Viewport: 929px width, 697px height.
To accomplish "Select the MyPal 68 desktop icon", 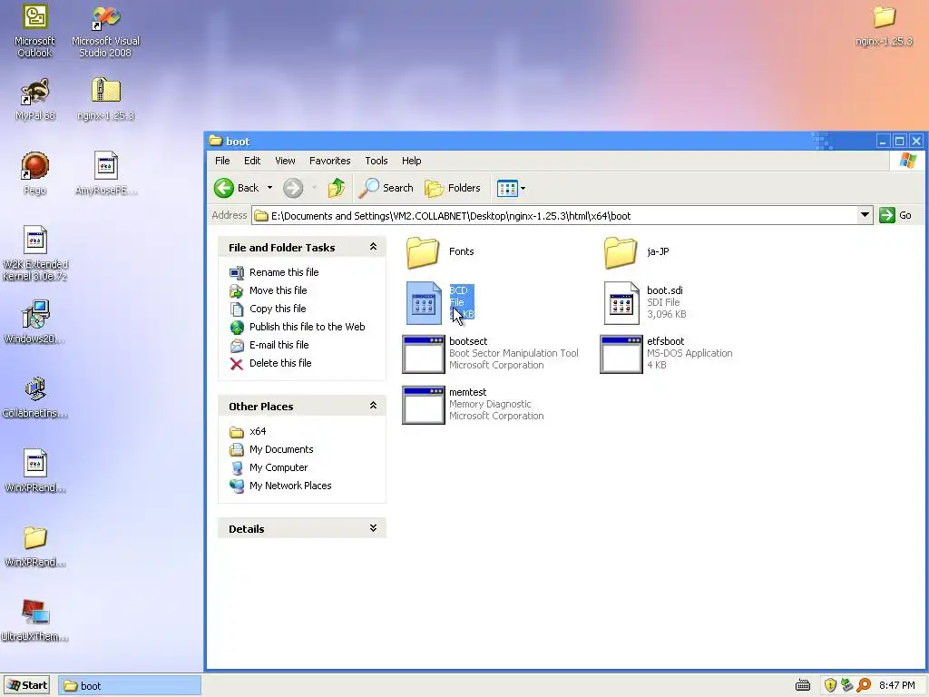I will coord(34,92).
